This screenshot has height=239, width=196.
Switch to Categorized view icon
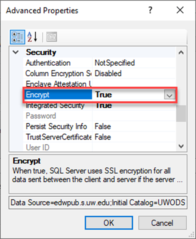17,37
